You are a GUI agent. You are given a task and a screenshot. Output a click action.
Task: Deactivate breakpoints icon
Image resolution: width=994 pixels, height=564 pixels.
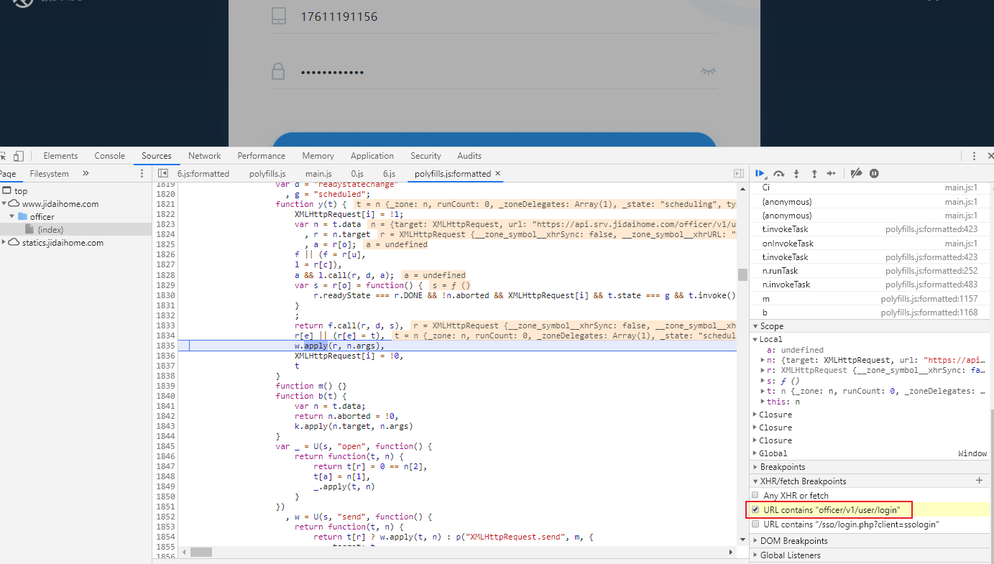(x=856, y=173)
